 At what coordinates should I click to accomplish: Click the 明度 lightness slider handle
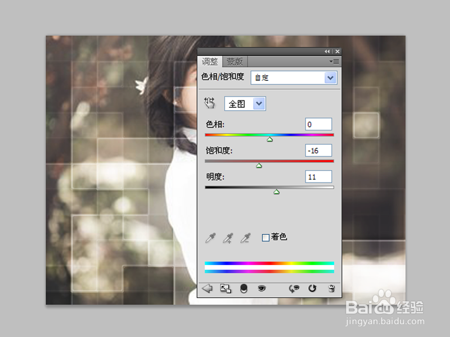(276, 192)
